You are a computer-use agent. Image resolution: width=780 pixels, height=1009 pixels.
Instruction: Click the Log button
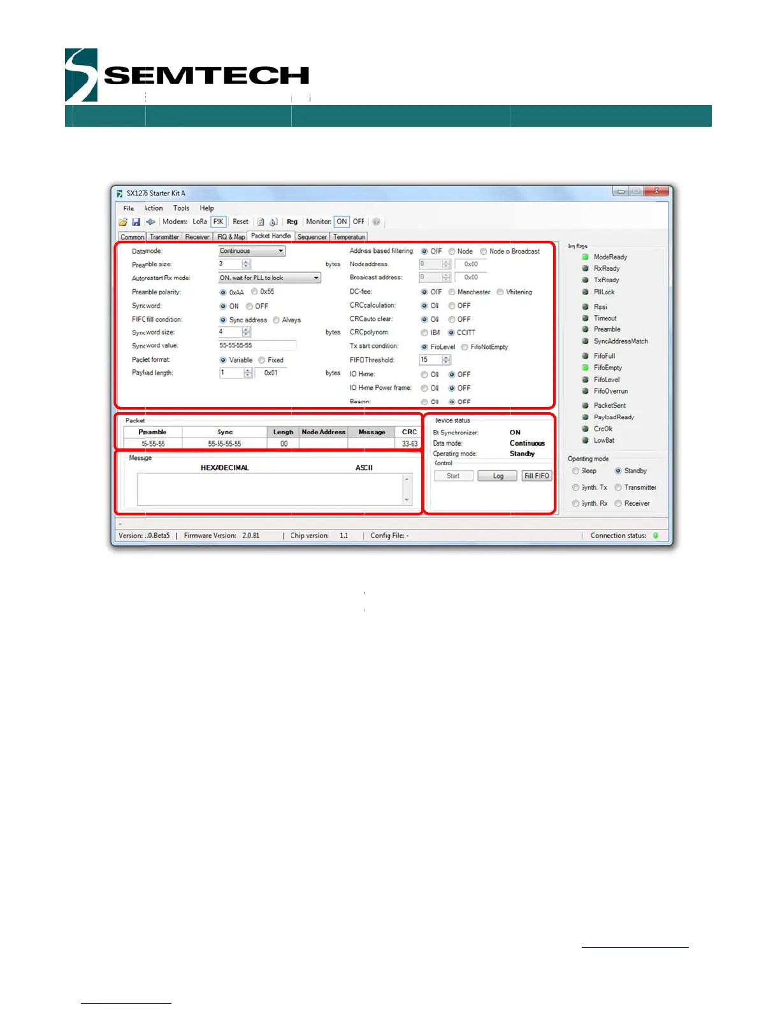pyautogui.click(x=498, y=476)
